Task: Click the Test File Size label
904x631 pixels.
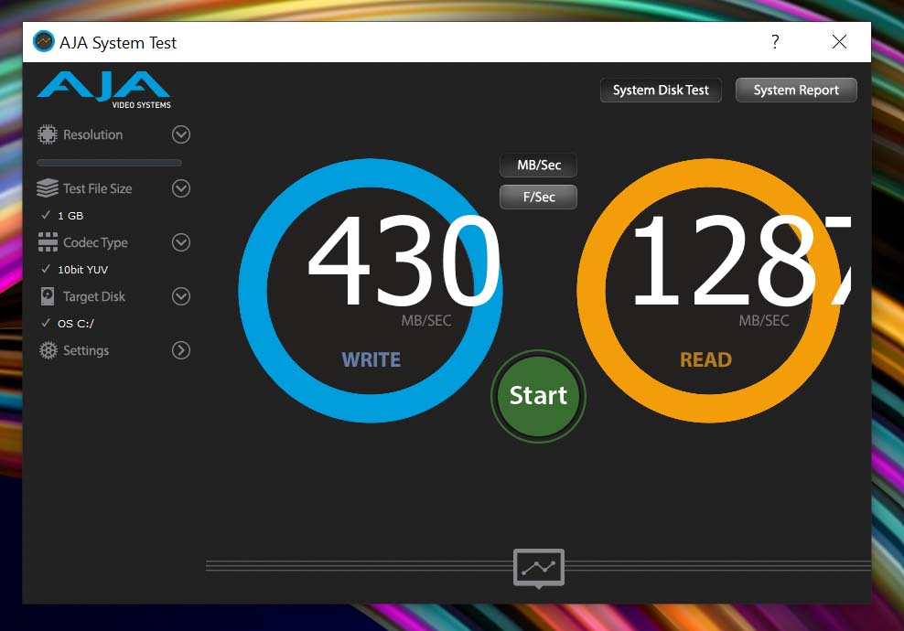Action: (x=97, y=188)
